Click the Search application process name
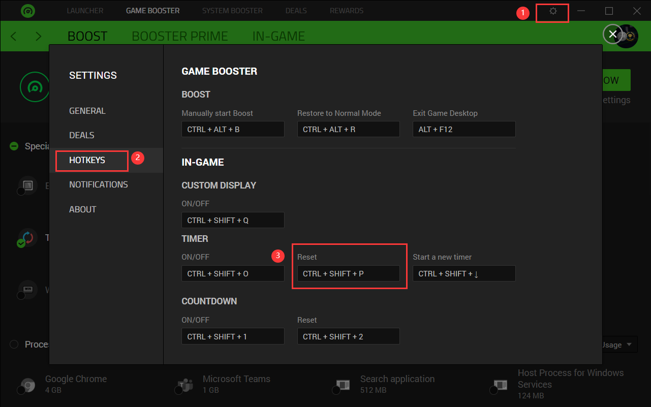The width and height of the screenshot is (651, 407). click(x=397, y=379)
